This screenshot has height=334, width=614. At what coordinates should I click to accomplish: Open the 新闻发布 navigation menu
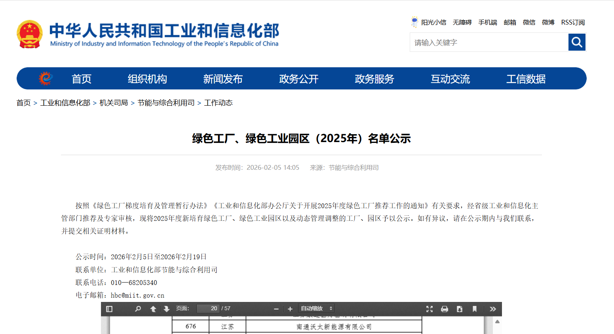coord(222,79)
